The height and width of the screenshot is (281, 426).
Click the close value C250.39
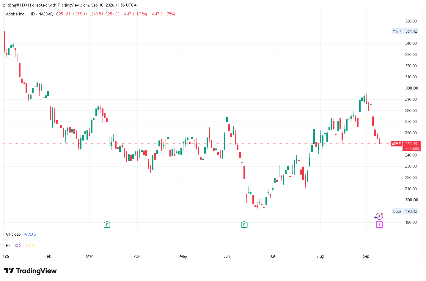113,14
